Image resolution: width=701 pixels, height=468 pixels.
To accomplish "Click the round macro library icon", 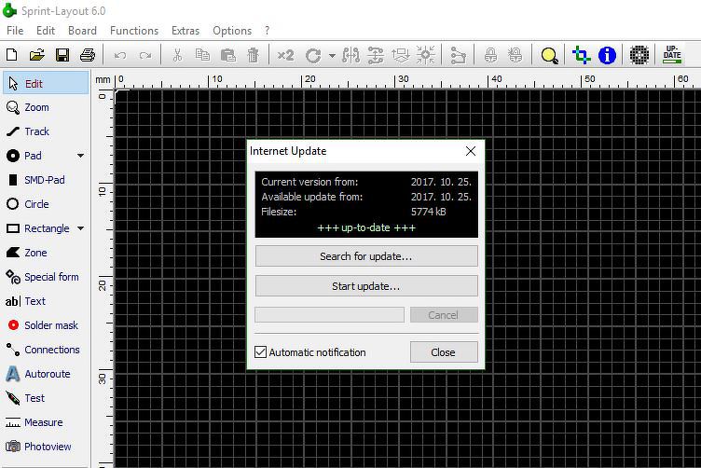I will (639, 55).
